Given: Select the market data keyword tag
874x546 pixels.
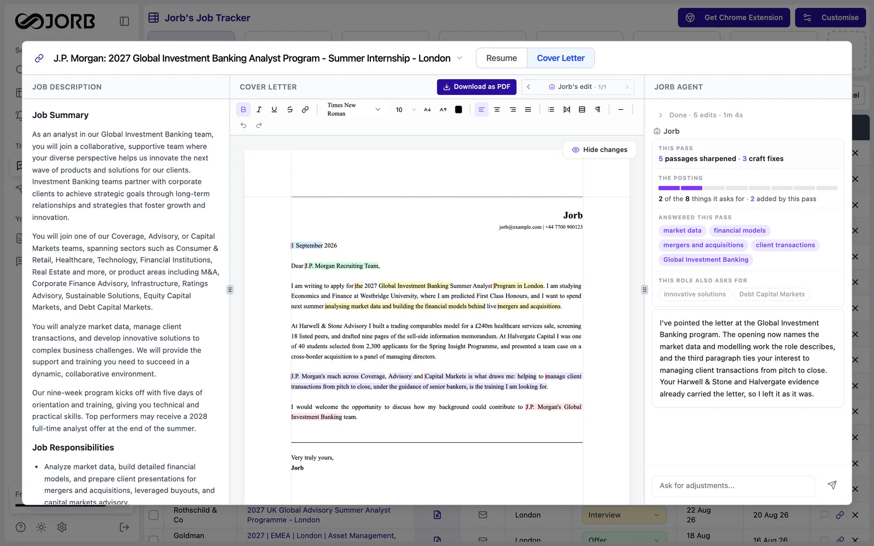Looking at the screenshot, I should click(682, 230).
